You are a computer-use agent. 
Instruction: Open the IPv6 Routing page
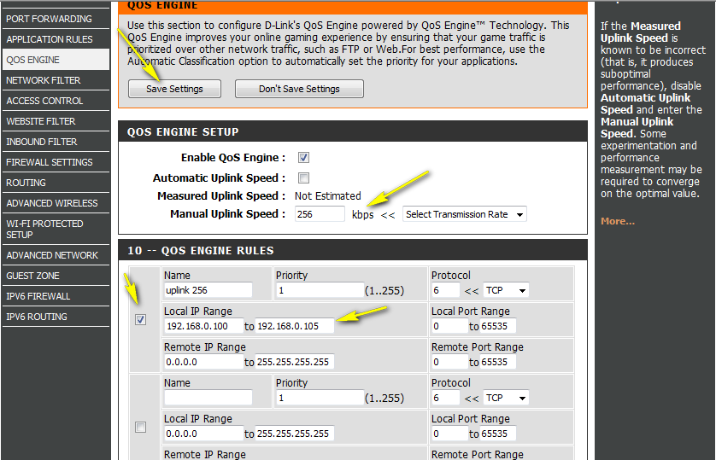click(37, 317)
